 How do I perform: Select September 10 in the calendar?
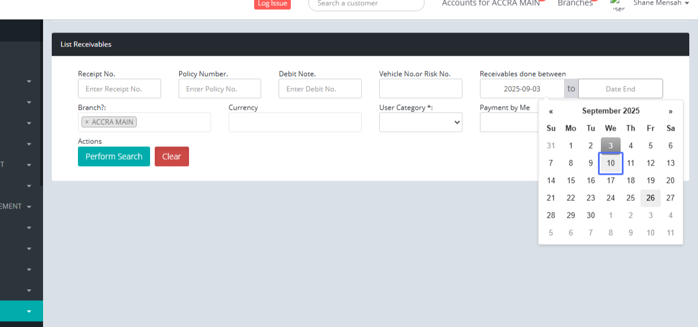[611, 163]
